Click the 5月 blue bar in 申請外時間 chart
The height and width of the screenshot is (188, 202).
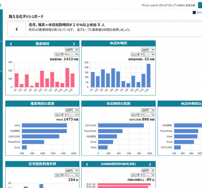[113, 78]
